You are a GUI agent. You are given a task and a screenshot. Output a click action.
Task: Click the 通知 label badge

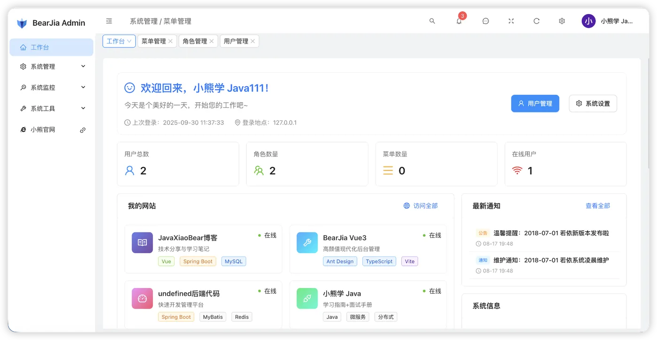pyautogui.click(x=483, y=260)
